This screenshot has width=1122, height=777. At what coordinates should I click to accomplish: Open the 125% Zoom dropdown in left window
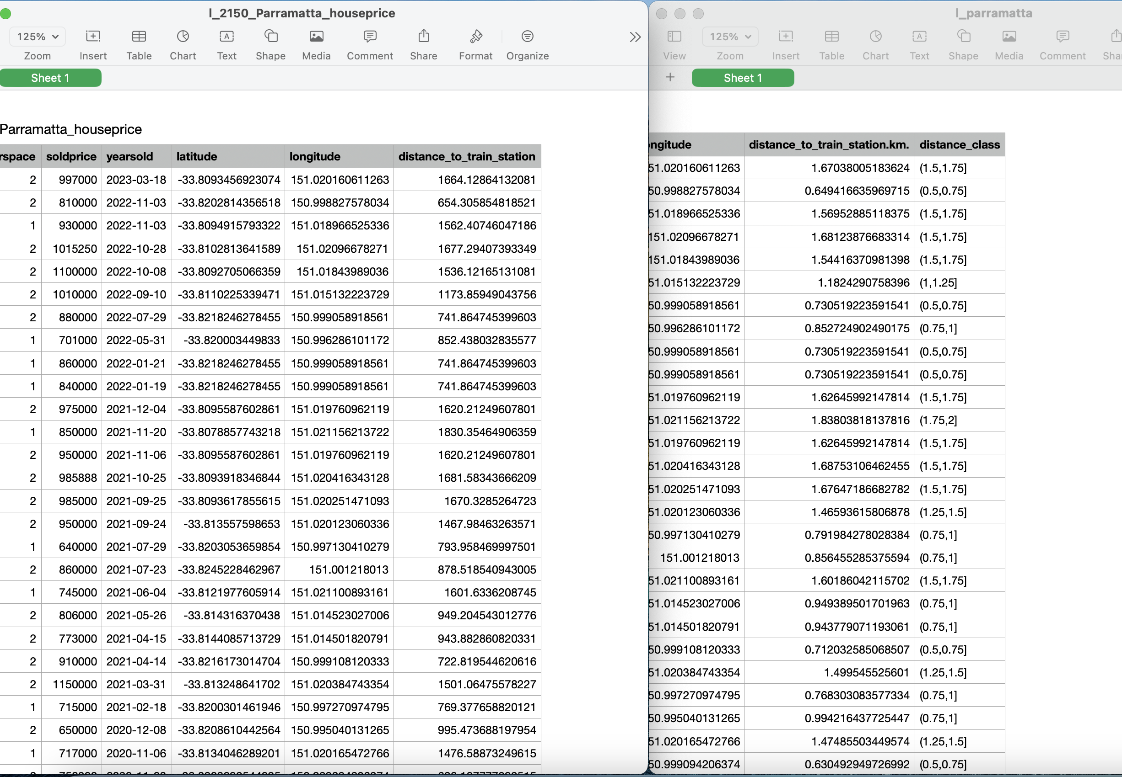[x=38, y=37]
